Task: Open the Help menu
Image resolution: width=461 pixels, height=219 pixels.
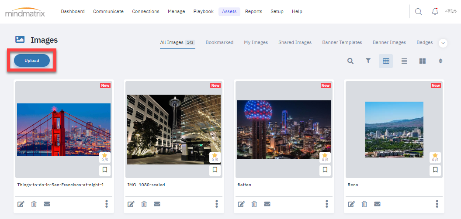Action: click(x=297, y=11)
